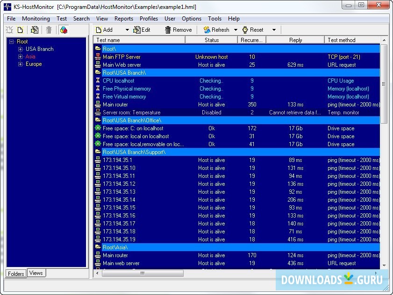Click Remove with trash can icon
The image size is (393, 295).
178,30
